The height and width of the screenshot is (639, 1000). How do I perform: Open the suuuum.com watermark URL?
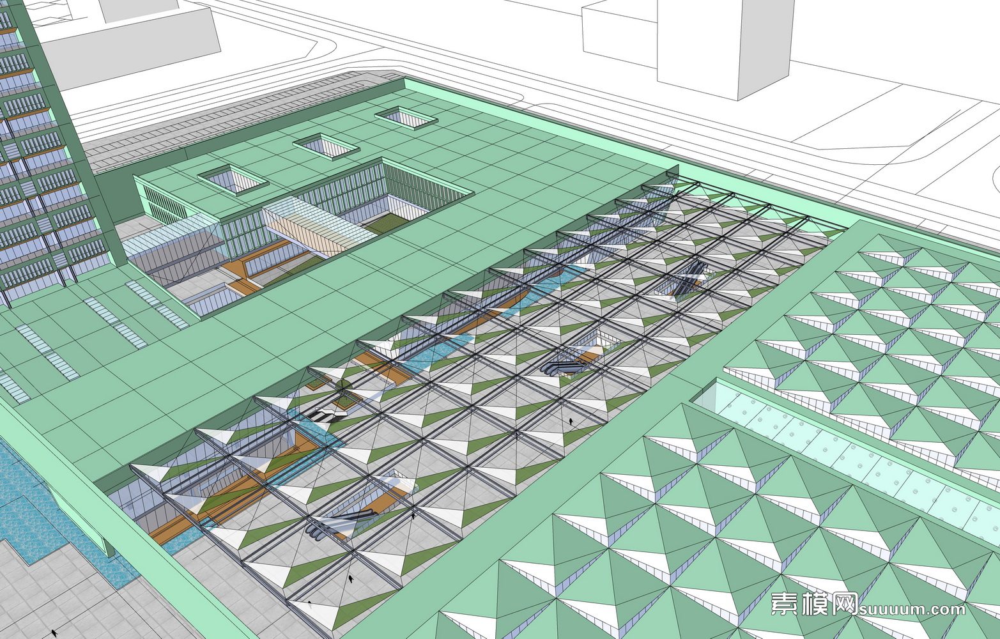coord(912,609)
